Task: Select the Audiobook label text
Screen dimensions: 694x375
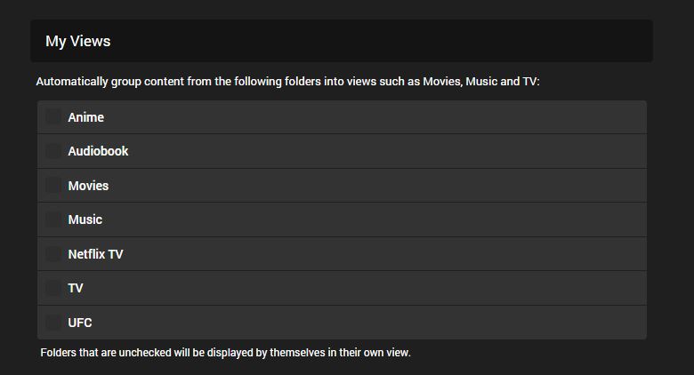Action: (x=98, y=151)
